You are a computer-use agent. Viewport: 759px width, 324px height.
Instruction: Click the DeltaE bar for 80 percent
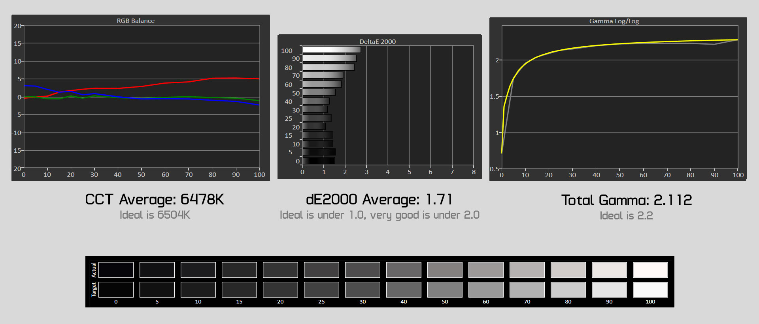tap(329, 67)
